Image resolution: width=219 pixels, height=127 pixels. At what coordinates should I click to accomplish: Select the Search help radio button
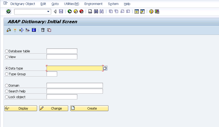7,91
